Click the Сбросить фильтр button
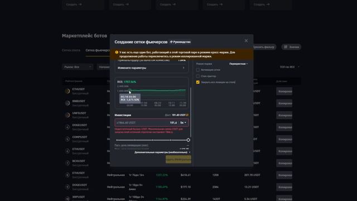Screen dimensions: 357x201 [264, 47]
